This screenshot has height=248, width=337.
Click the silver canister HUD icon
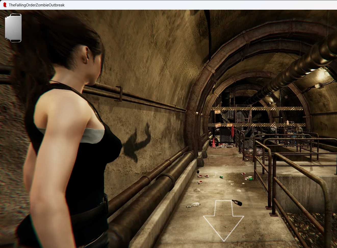(13, 28)
